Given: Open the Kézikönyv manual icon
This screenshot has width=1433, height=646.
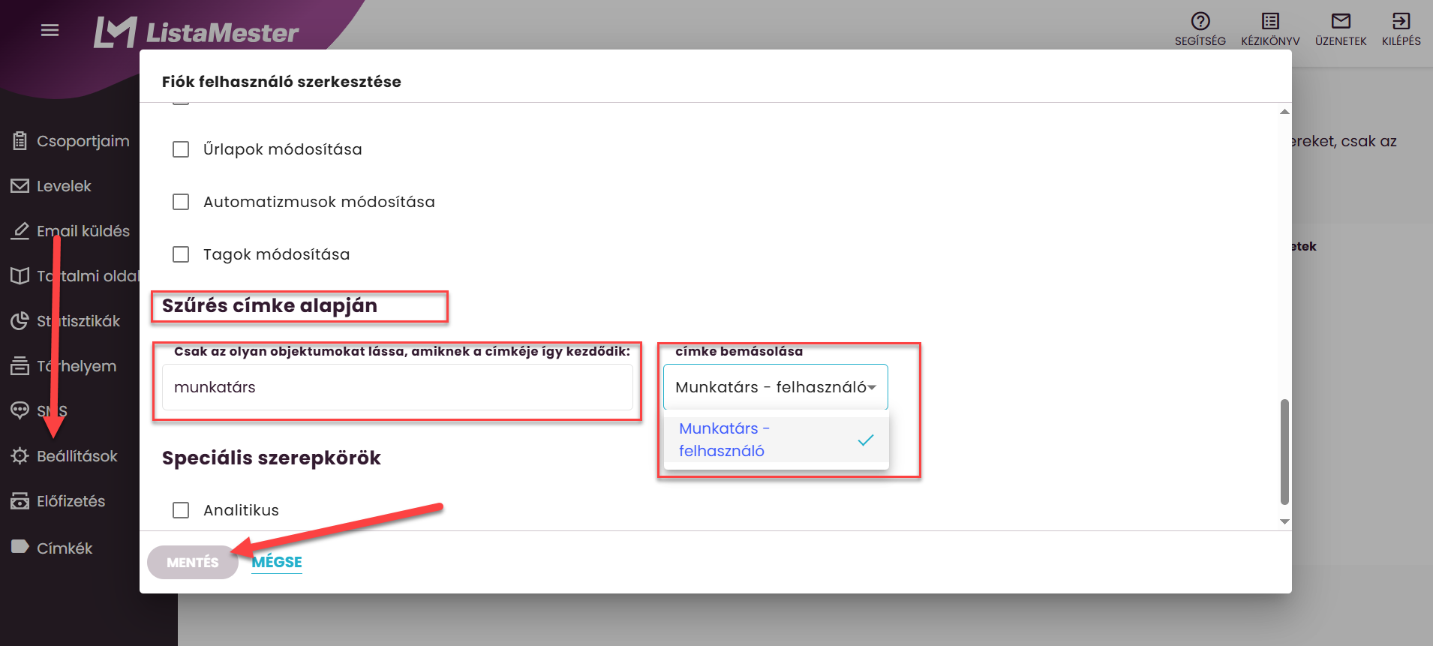Looking at the screenshot, I should (x=1270, y=21).
